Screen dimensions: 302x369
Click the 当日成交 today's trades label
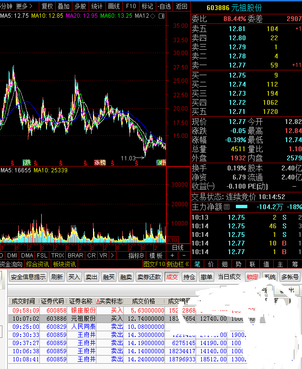tap(230, 277)
